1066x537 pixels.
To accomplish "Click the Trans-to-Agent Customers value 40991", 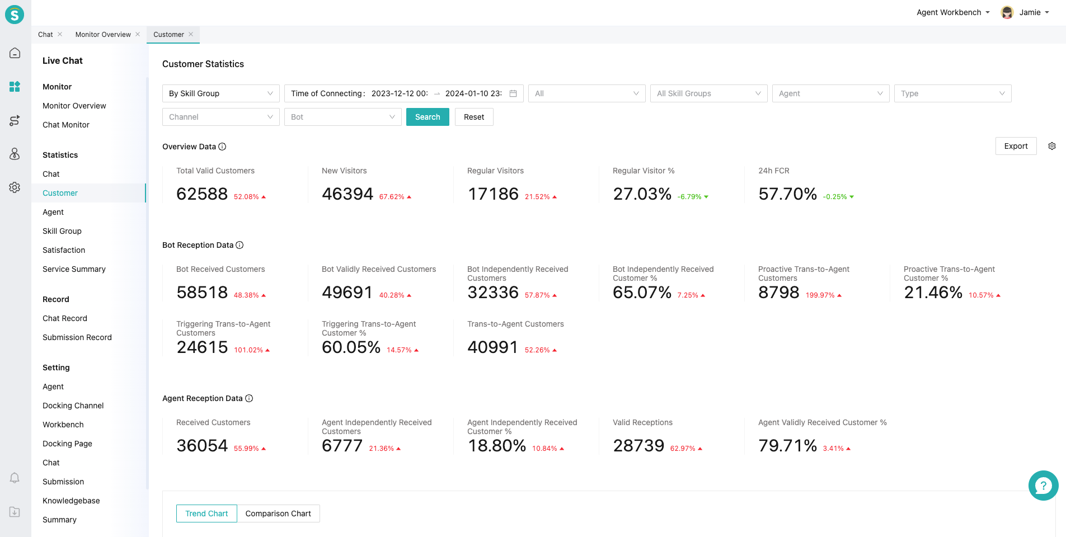I will (493, 347).
